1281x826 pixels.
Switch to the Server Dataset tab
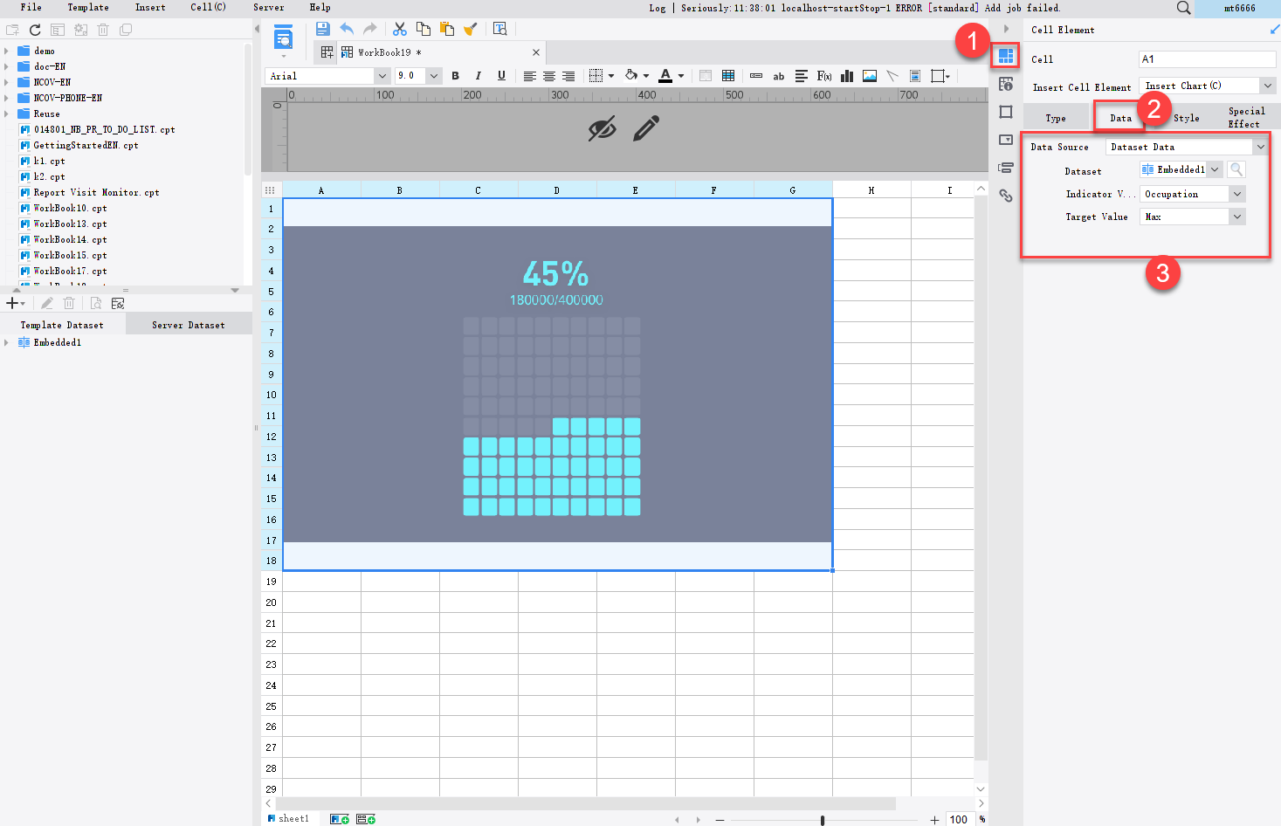coord(188,324)
